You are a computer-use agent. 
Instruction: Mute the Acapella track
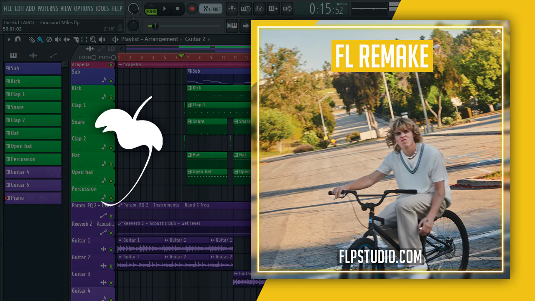tap(111, 65)
